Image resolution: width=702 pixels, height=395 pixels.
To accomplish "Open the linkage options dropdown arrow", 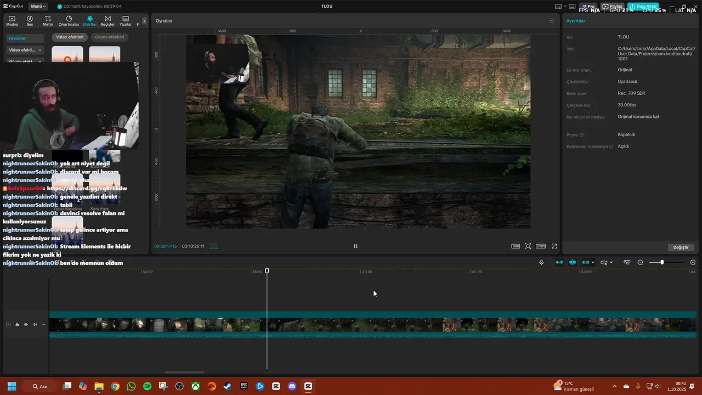I will tap(593, 263).
